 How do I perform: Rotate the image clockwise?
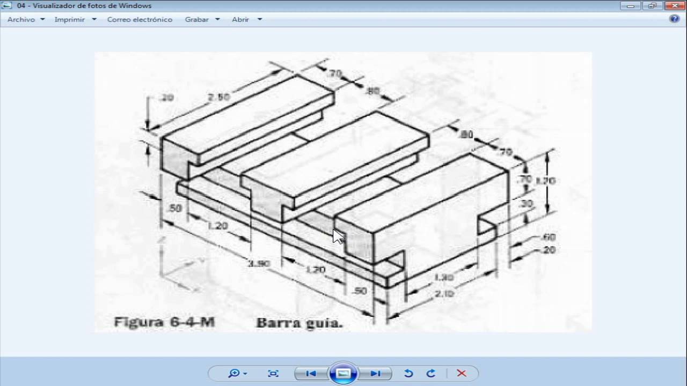click(x=430, y=373)
